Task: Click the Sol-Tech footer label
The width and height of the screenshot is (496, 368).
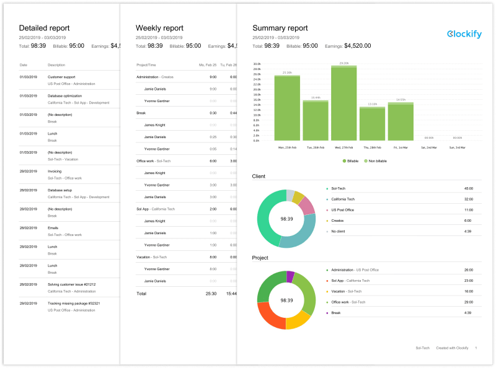Action: click(x=422, y=348)
